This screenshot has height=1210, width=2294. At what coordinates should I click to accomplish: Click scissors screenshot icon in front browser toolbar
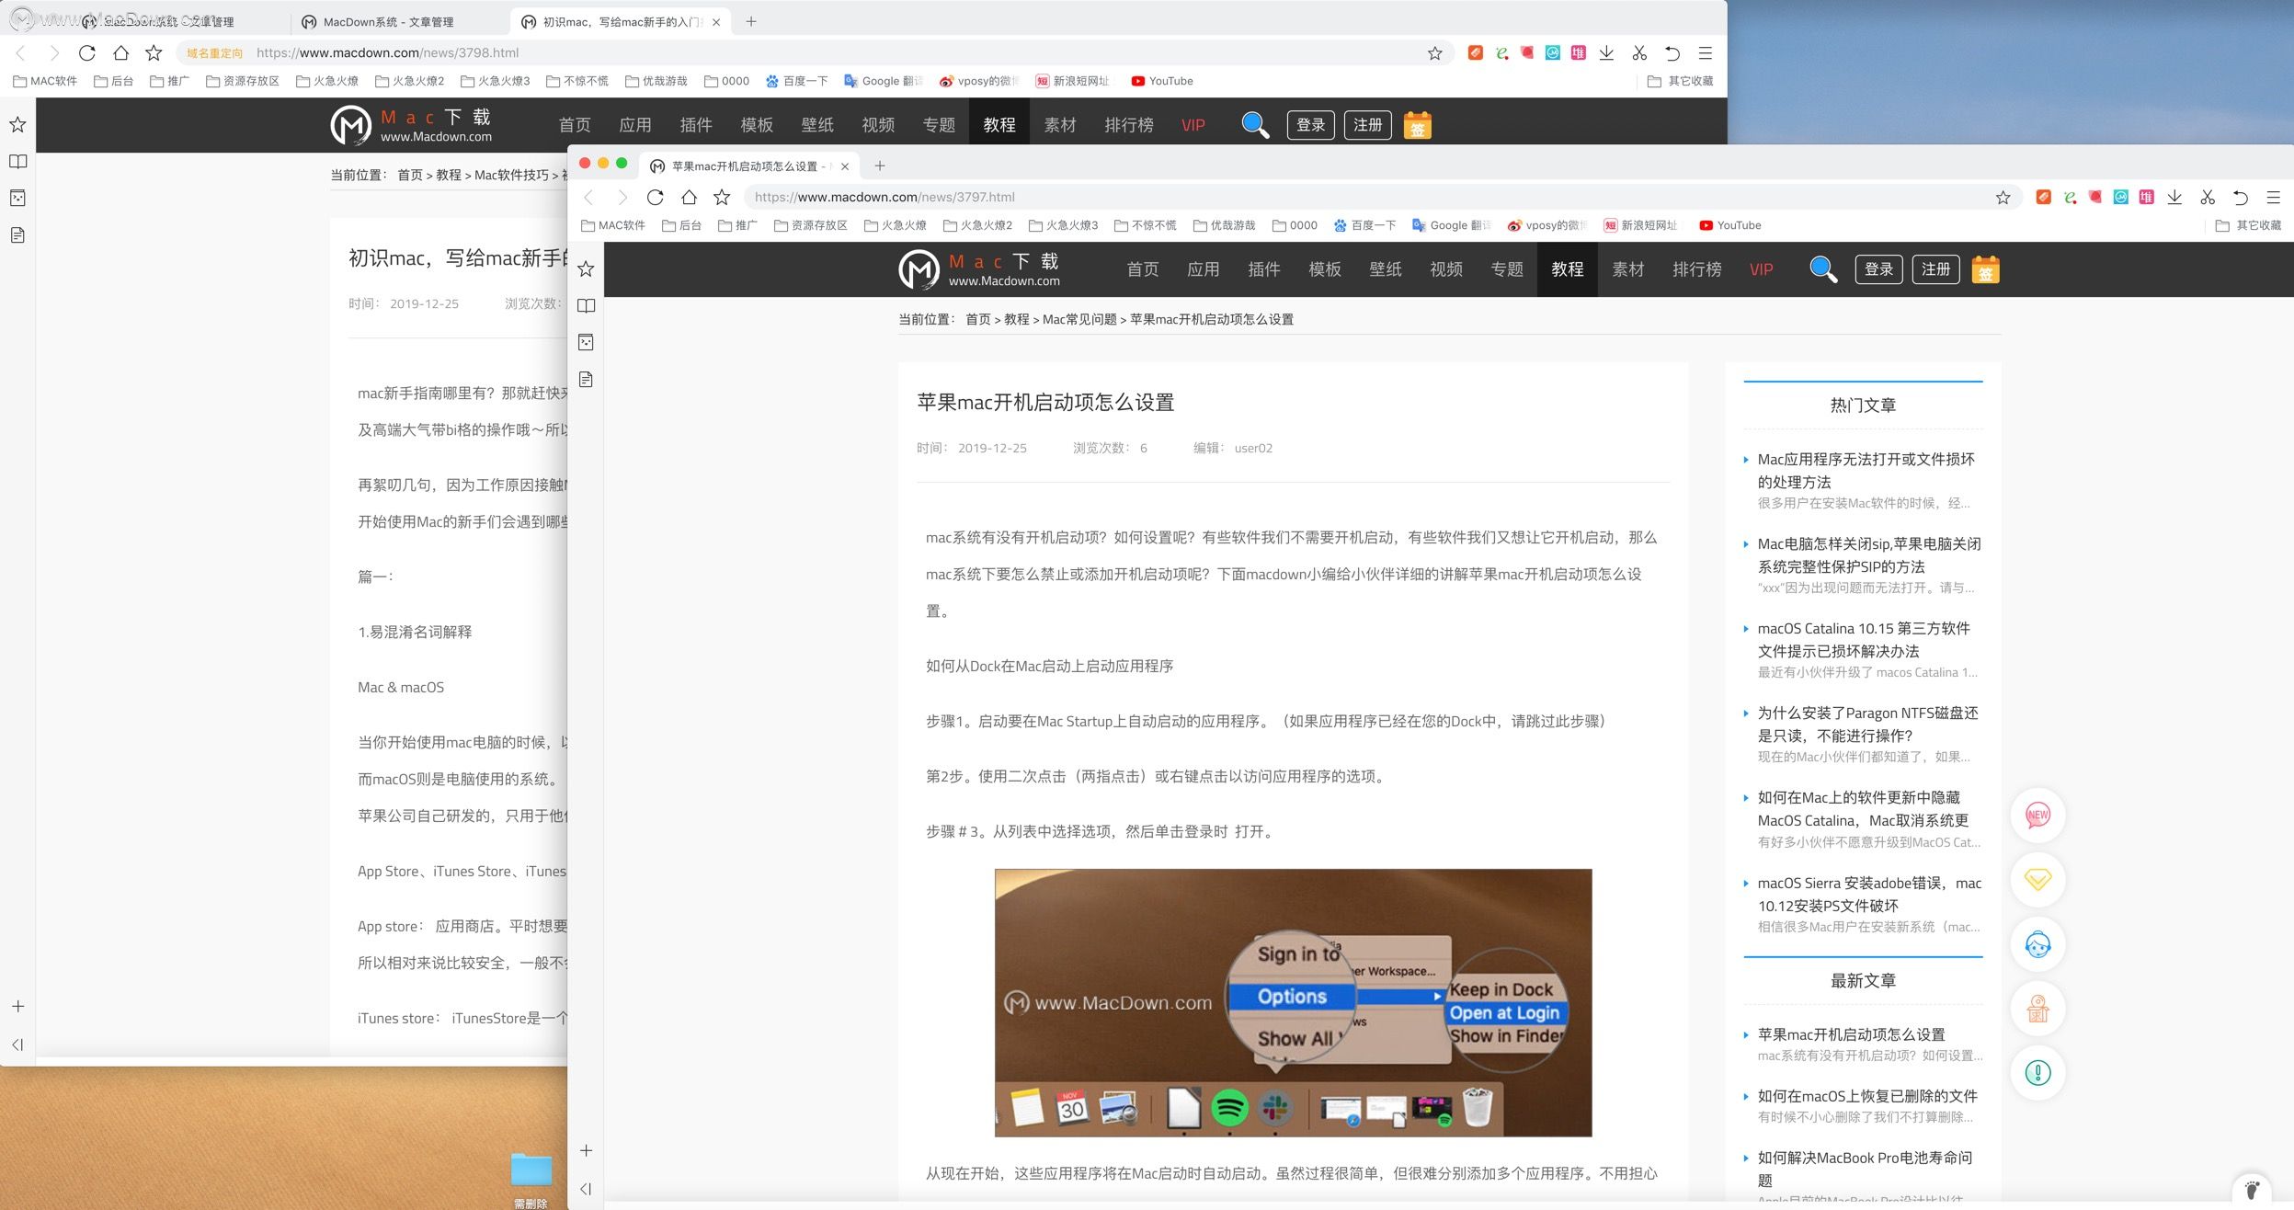click(2208, 197)
